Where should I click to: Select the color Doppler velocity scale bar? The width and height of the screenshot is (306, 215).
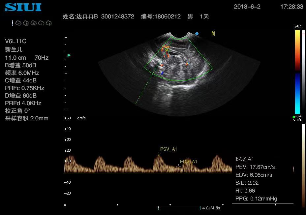(297, 72)
